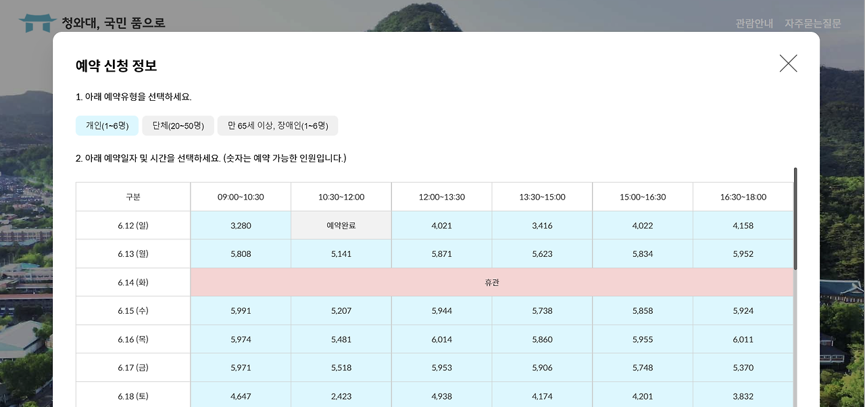Click the 16:30~18:00 column header
Screen dimensions: 865x407
point(743,197)
